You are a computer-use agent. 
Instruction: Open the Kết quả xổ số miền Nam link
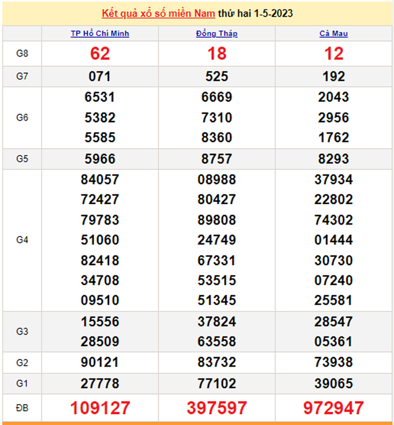(158, 14)
